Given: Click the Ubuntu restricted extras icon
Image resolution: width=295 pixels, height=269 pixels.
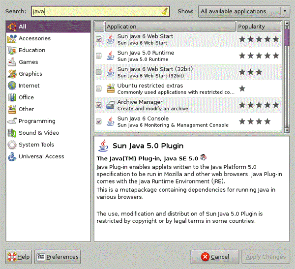Looking at the screenshot, I should (x=111, y=89).
